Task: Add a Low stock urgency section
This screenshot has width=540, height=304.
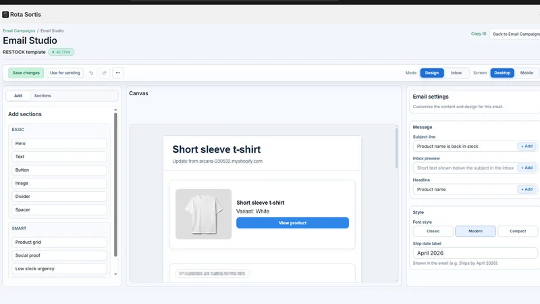Action: pos(59,268)
